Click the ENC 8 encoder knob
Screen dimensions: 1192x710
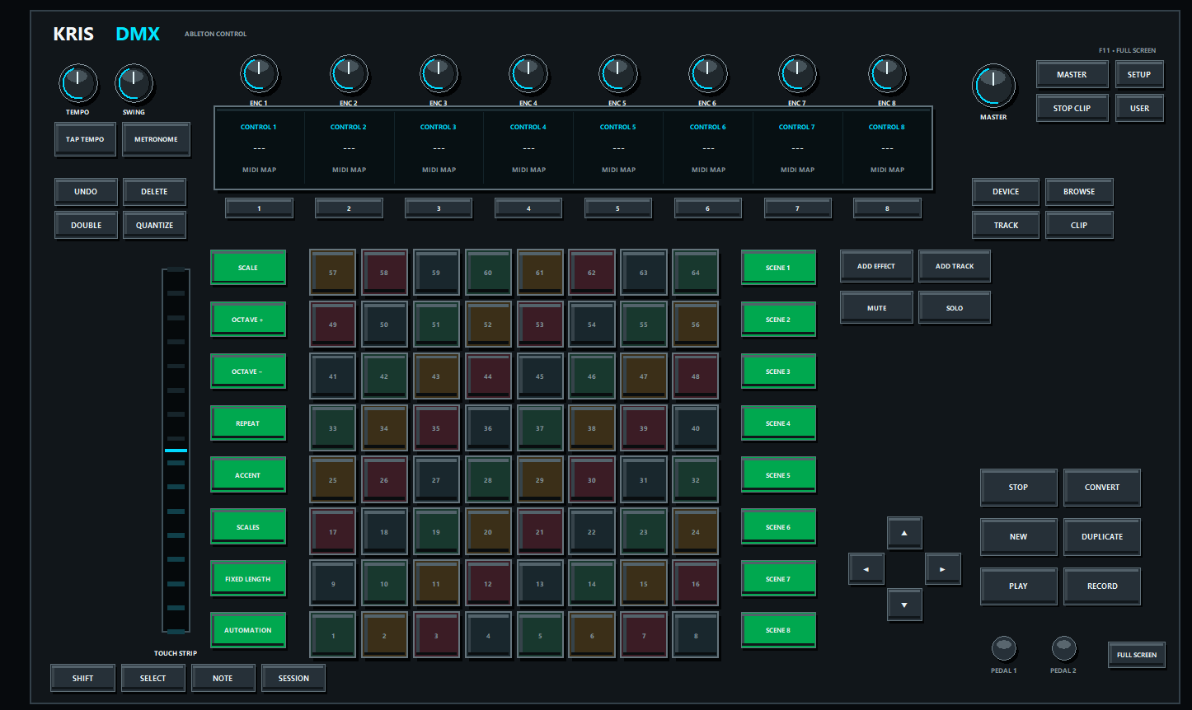coord(887,75)
